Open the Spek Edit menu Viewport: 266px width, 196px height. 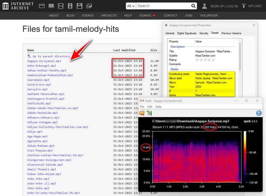[150, 107]
